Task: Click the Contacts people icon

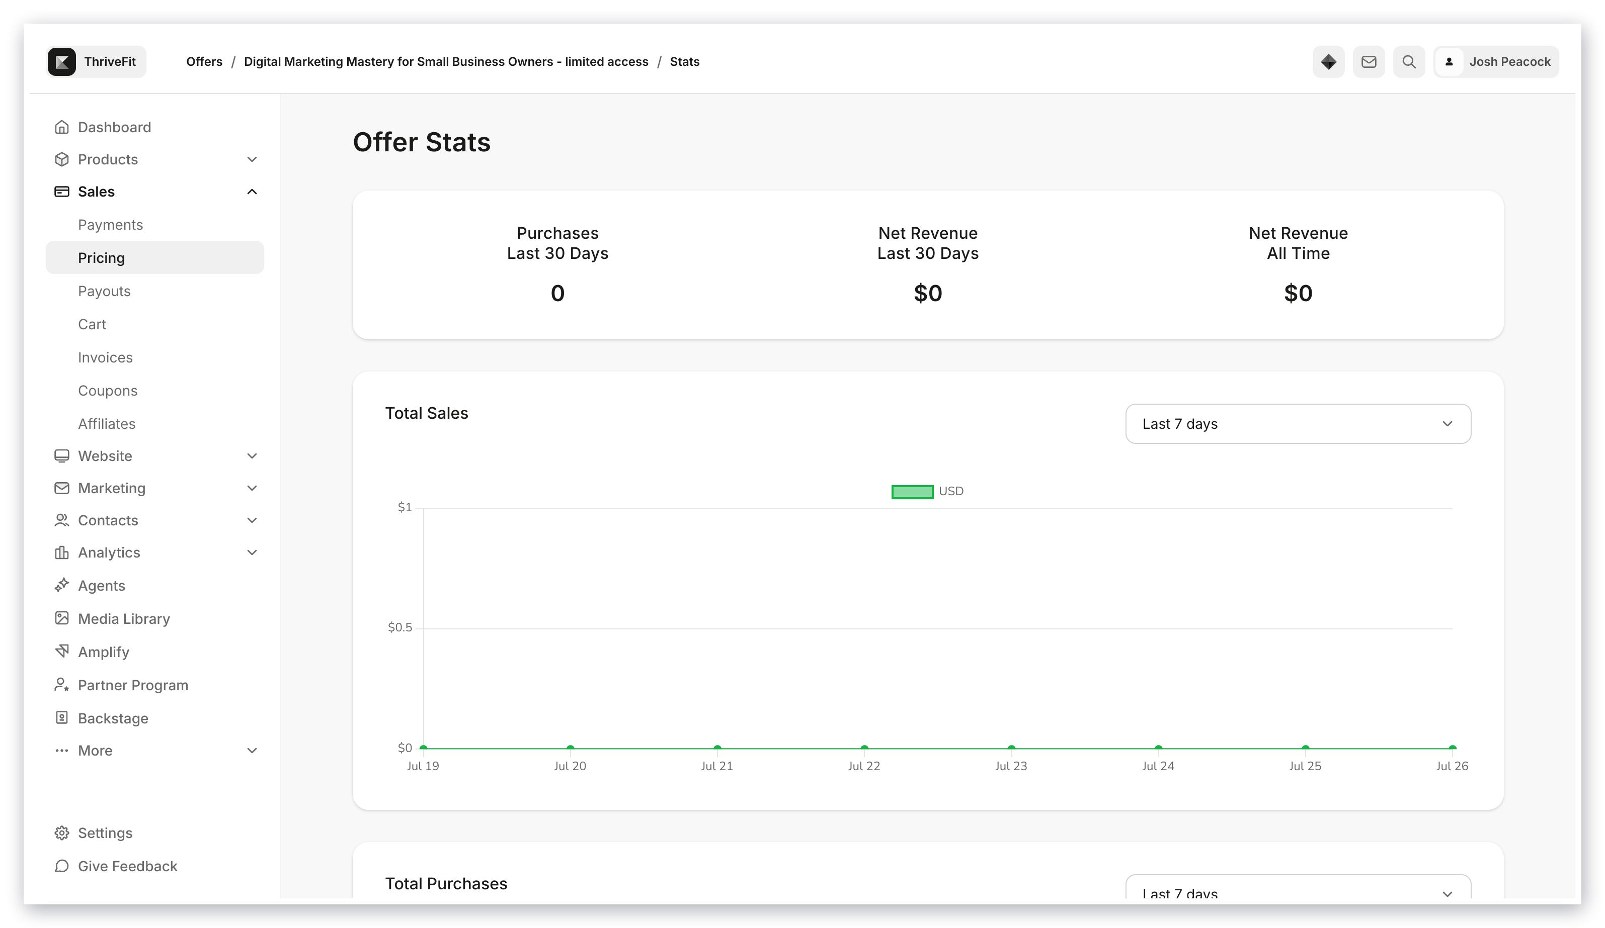Action: (62, 520)
